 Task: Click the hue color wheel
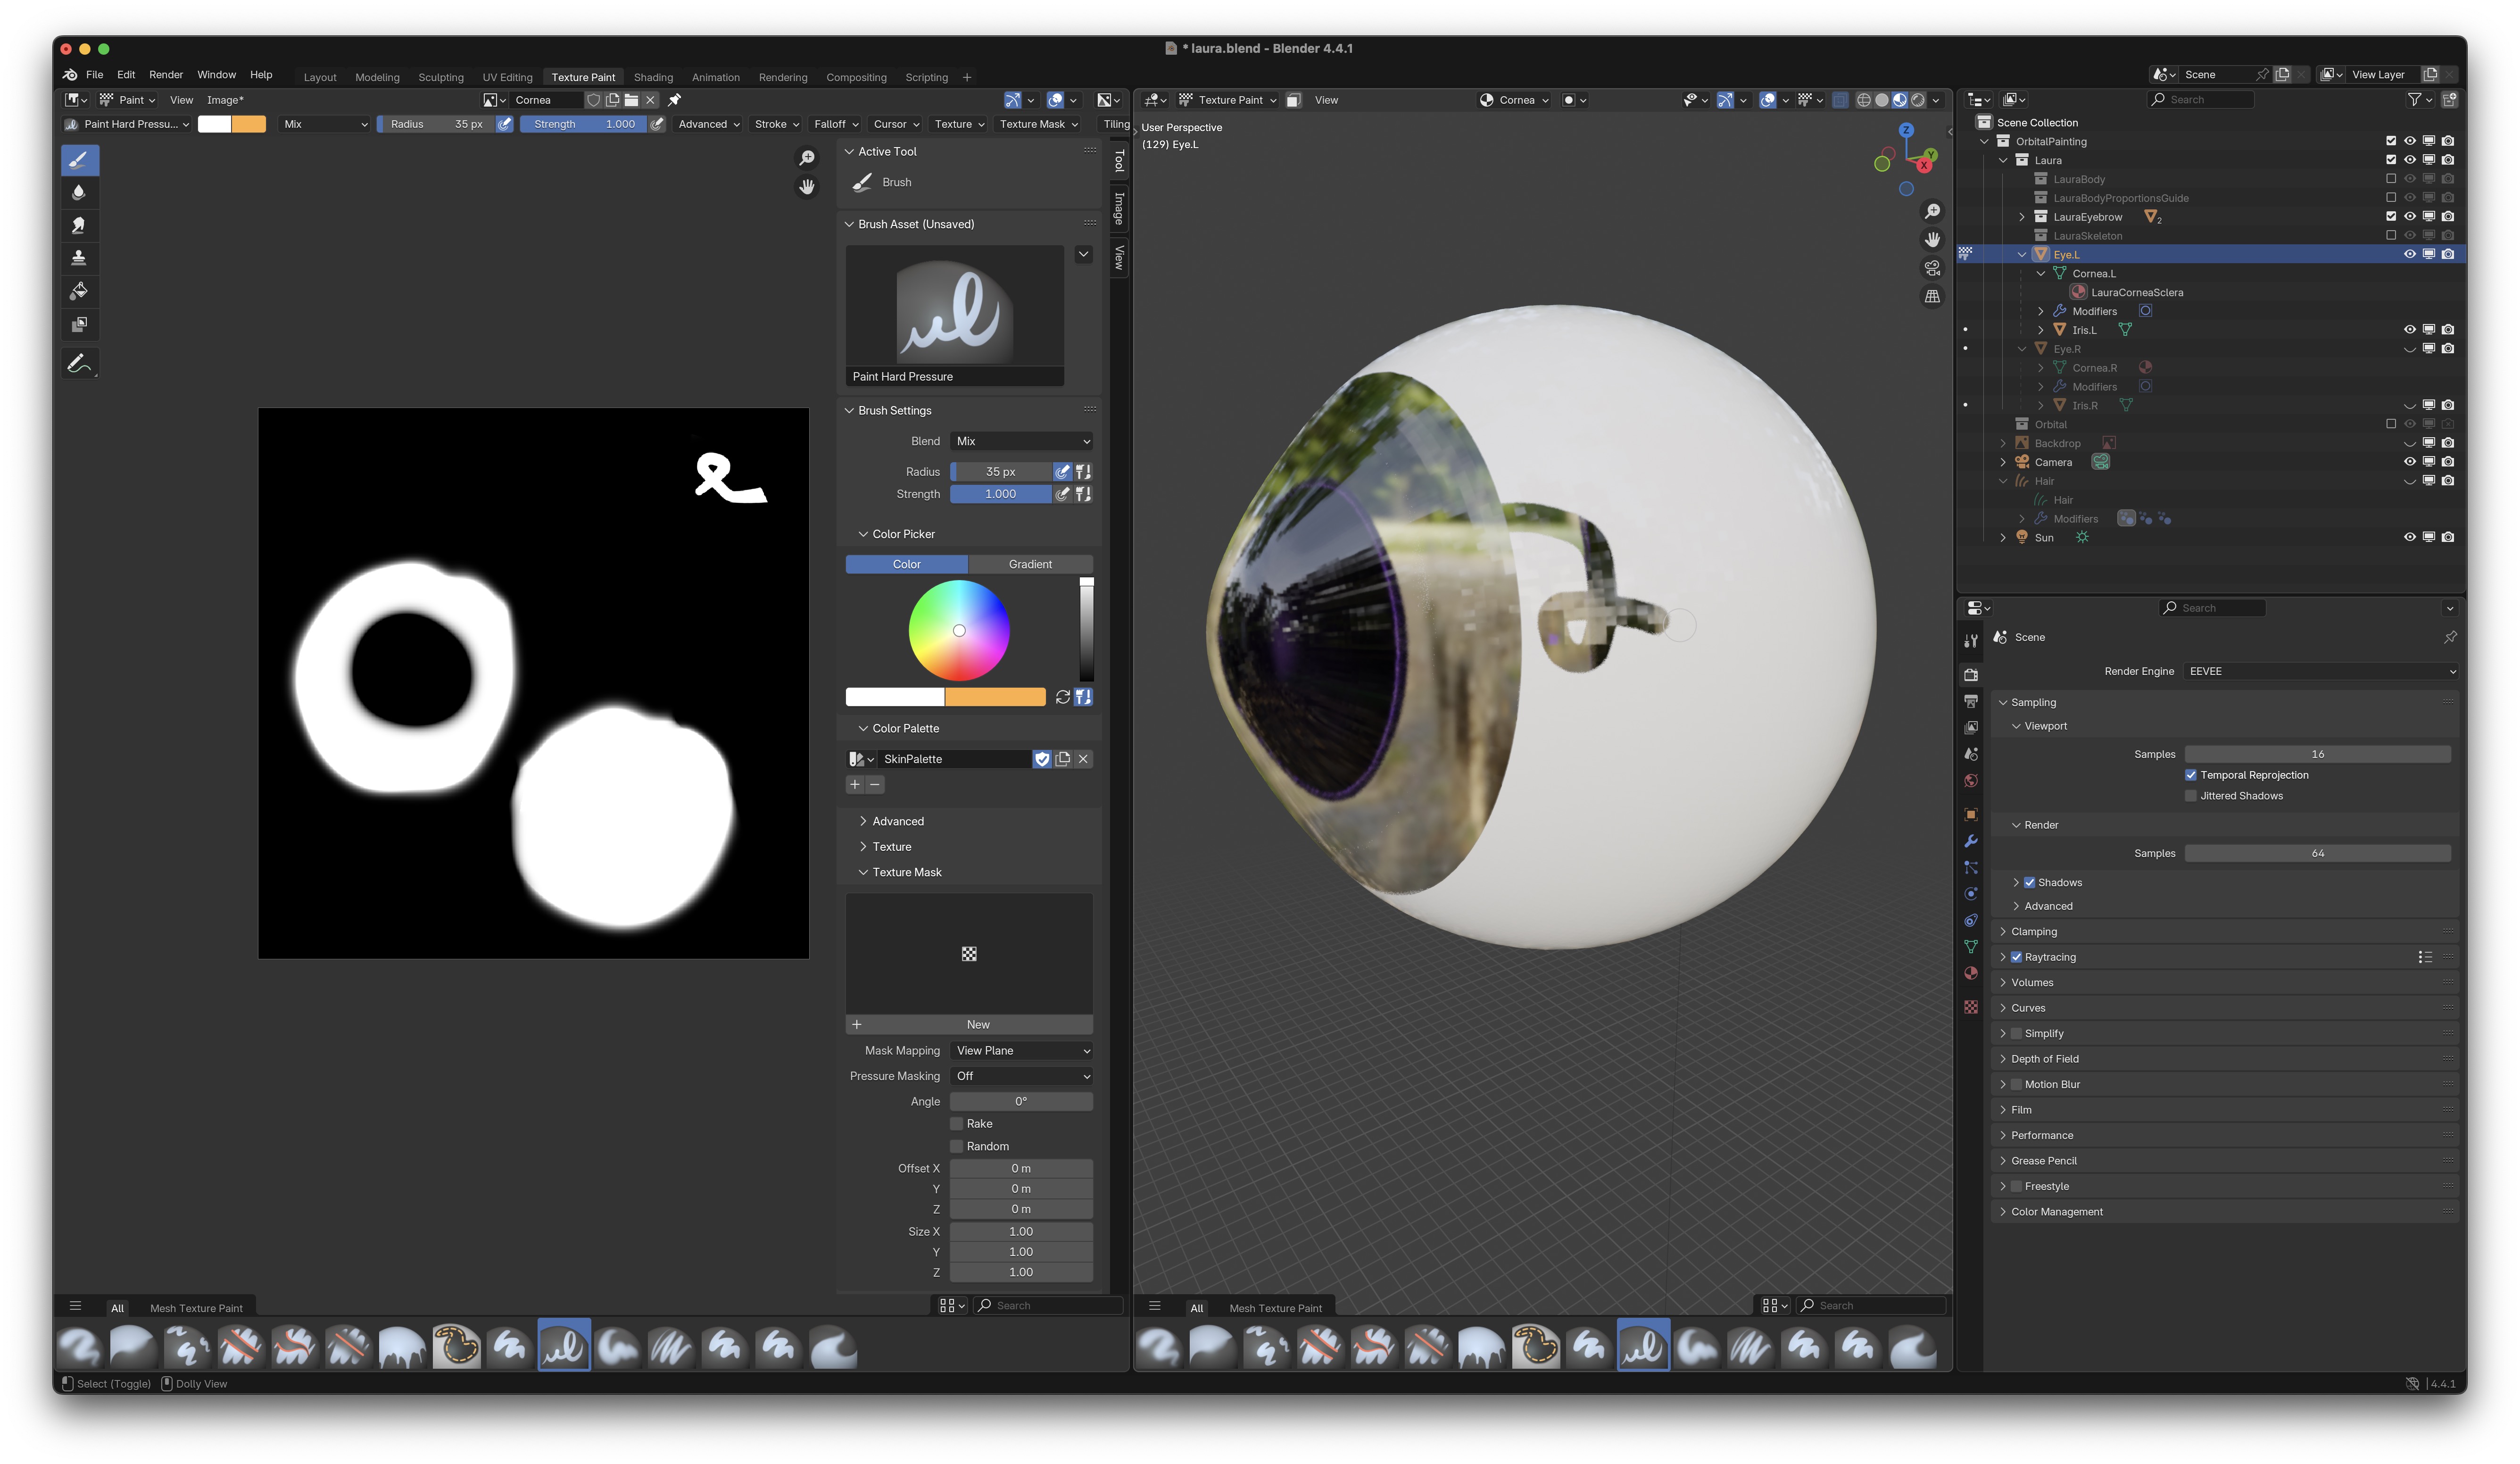pos(959,631)
